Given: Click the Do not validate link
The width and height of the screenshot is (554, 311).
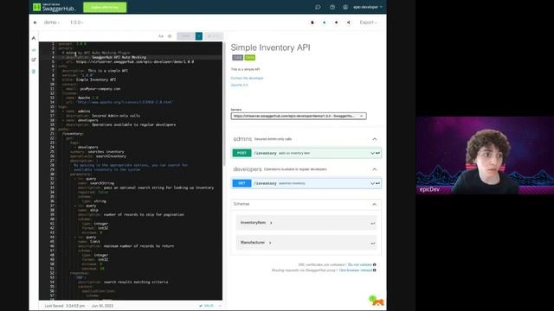Looking at the screenshot, I should tap(360, 265).
